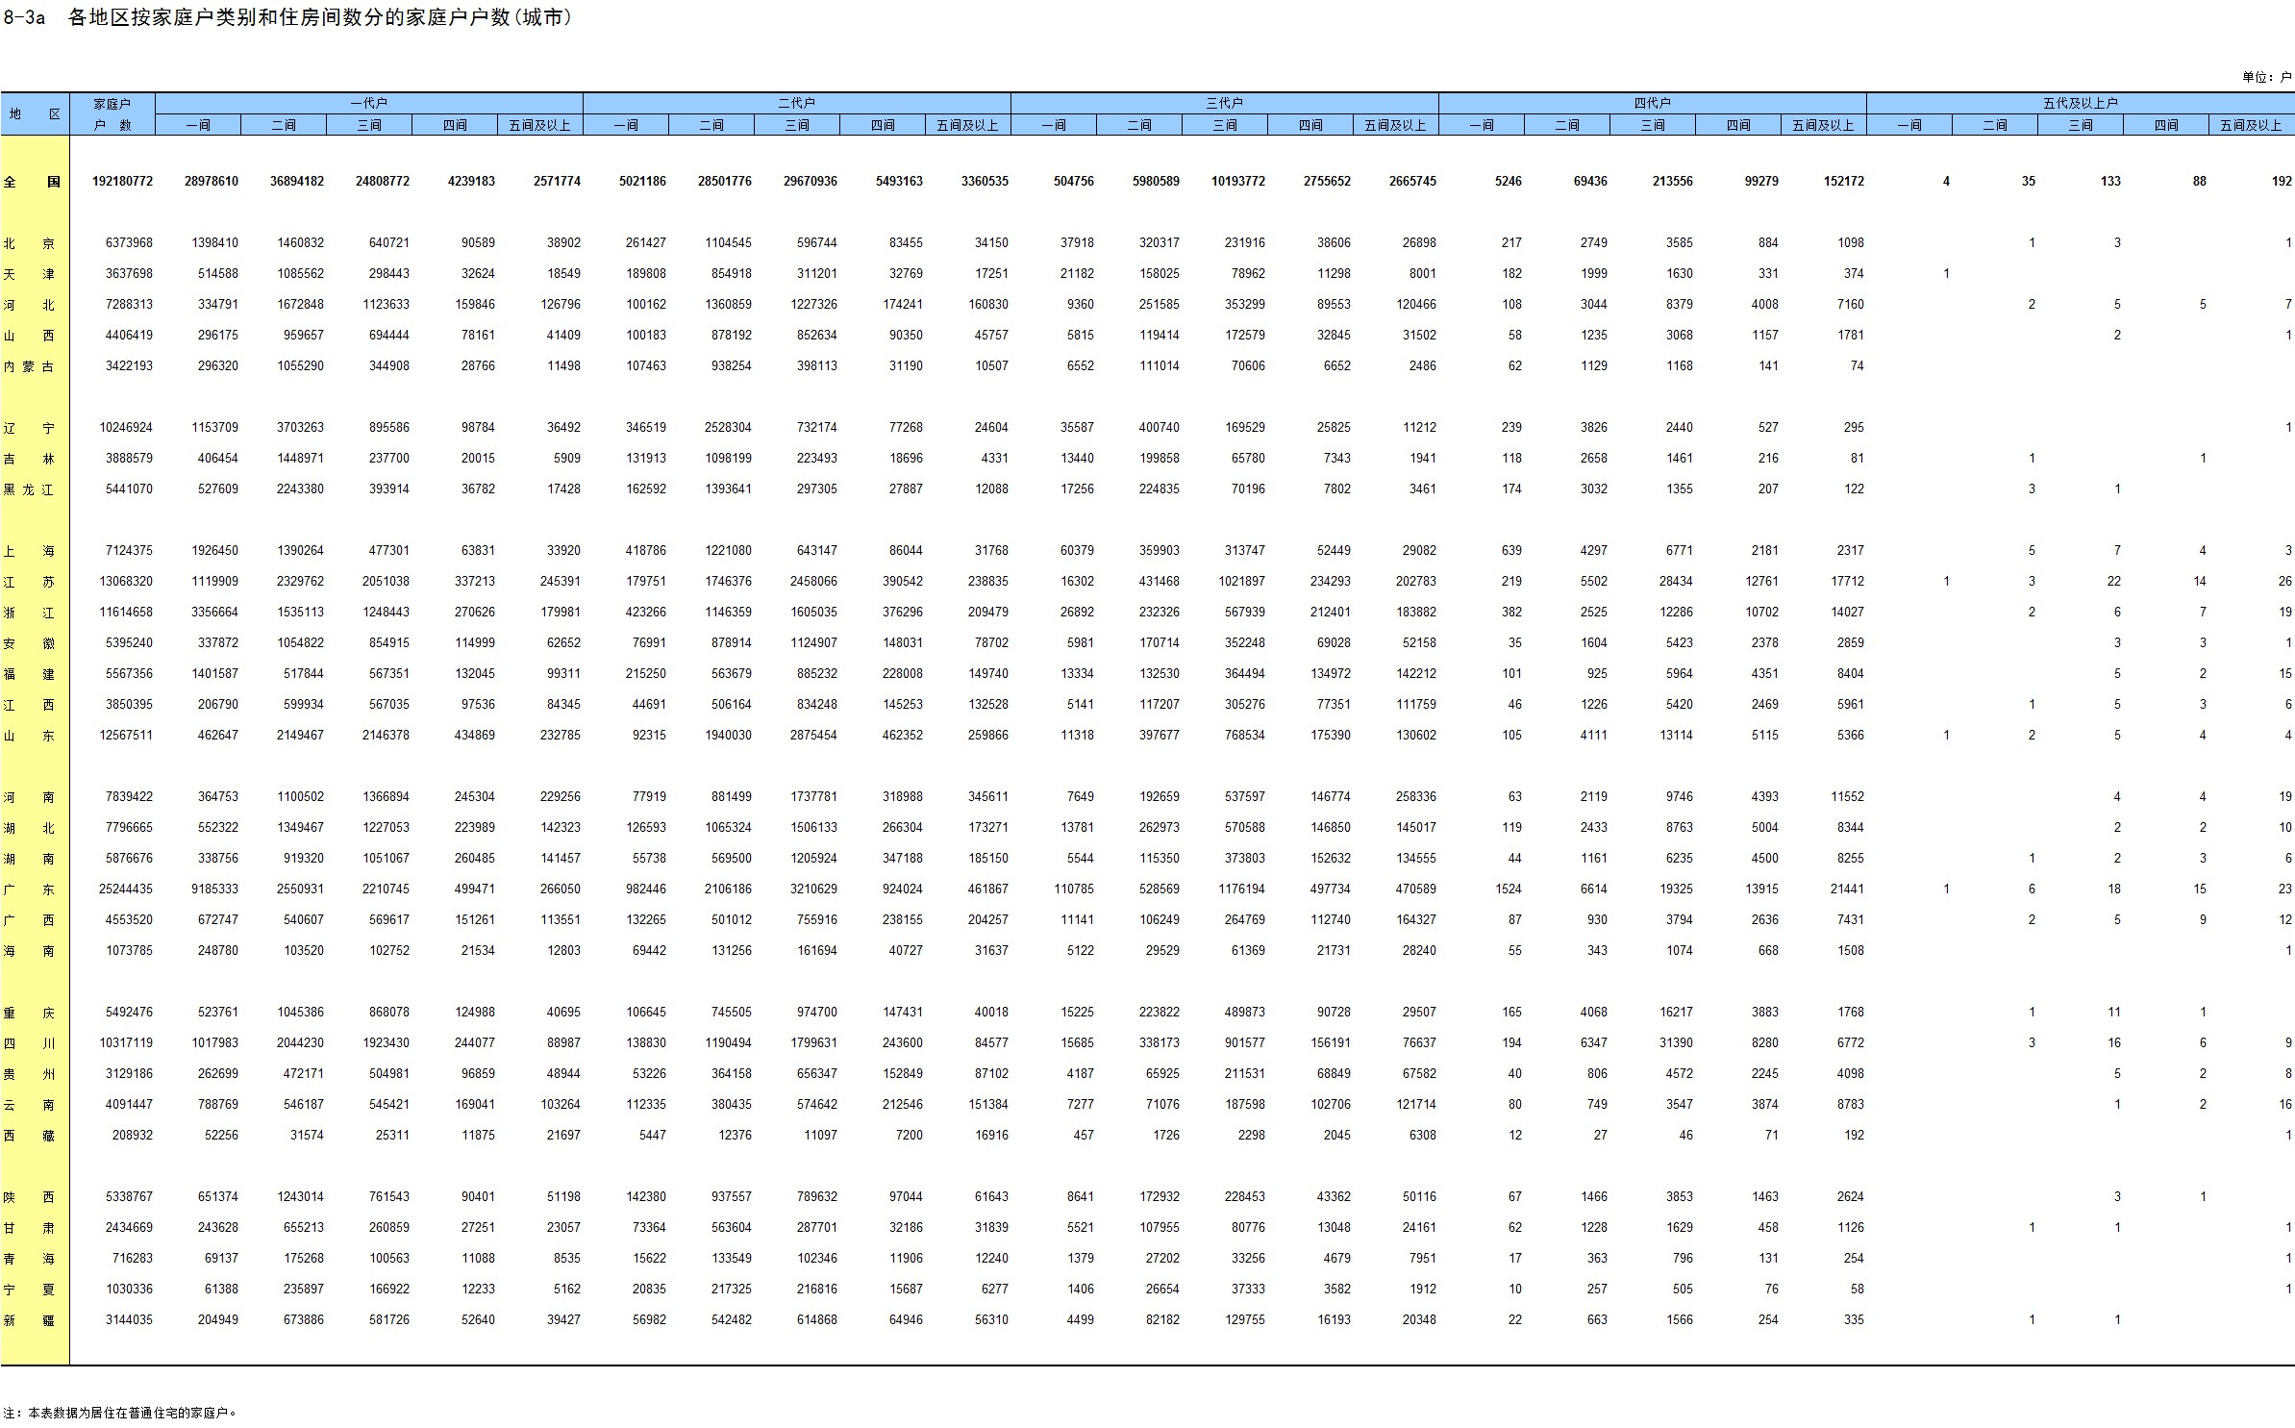Viewport: 2295px width, 1428px height.
Task: Select the 新疆 row label
Action: 29,1320
